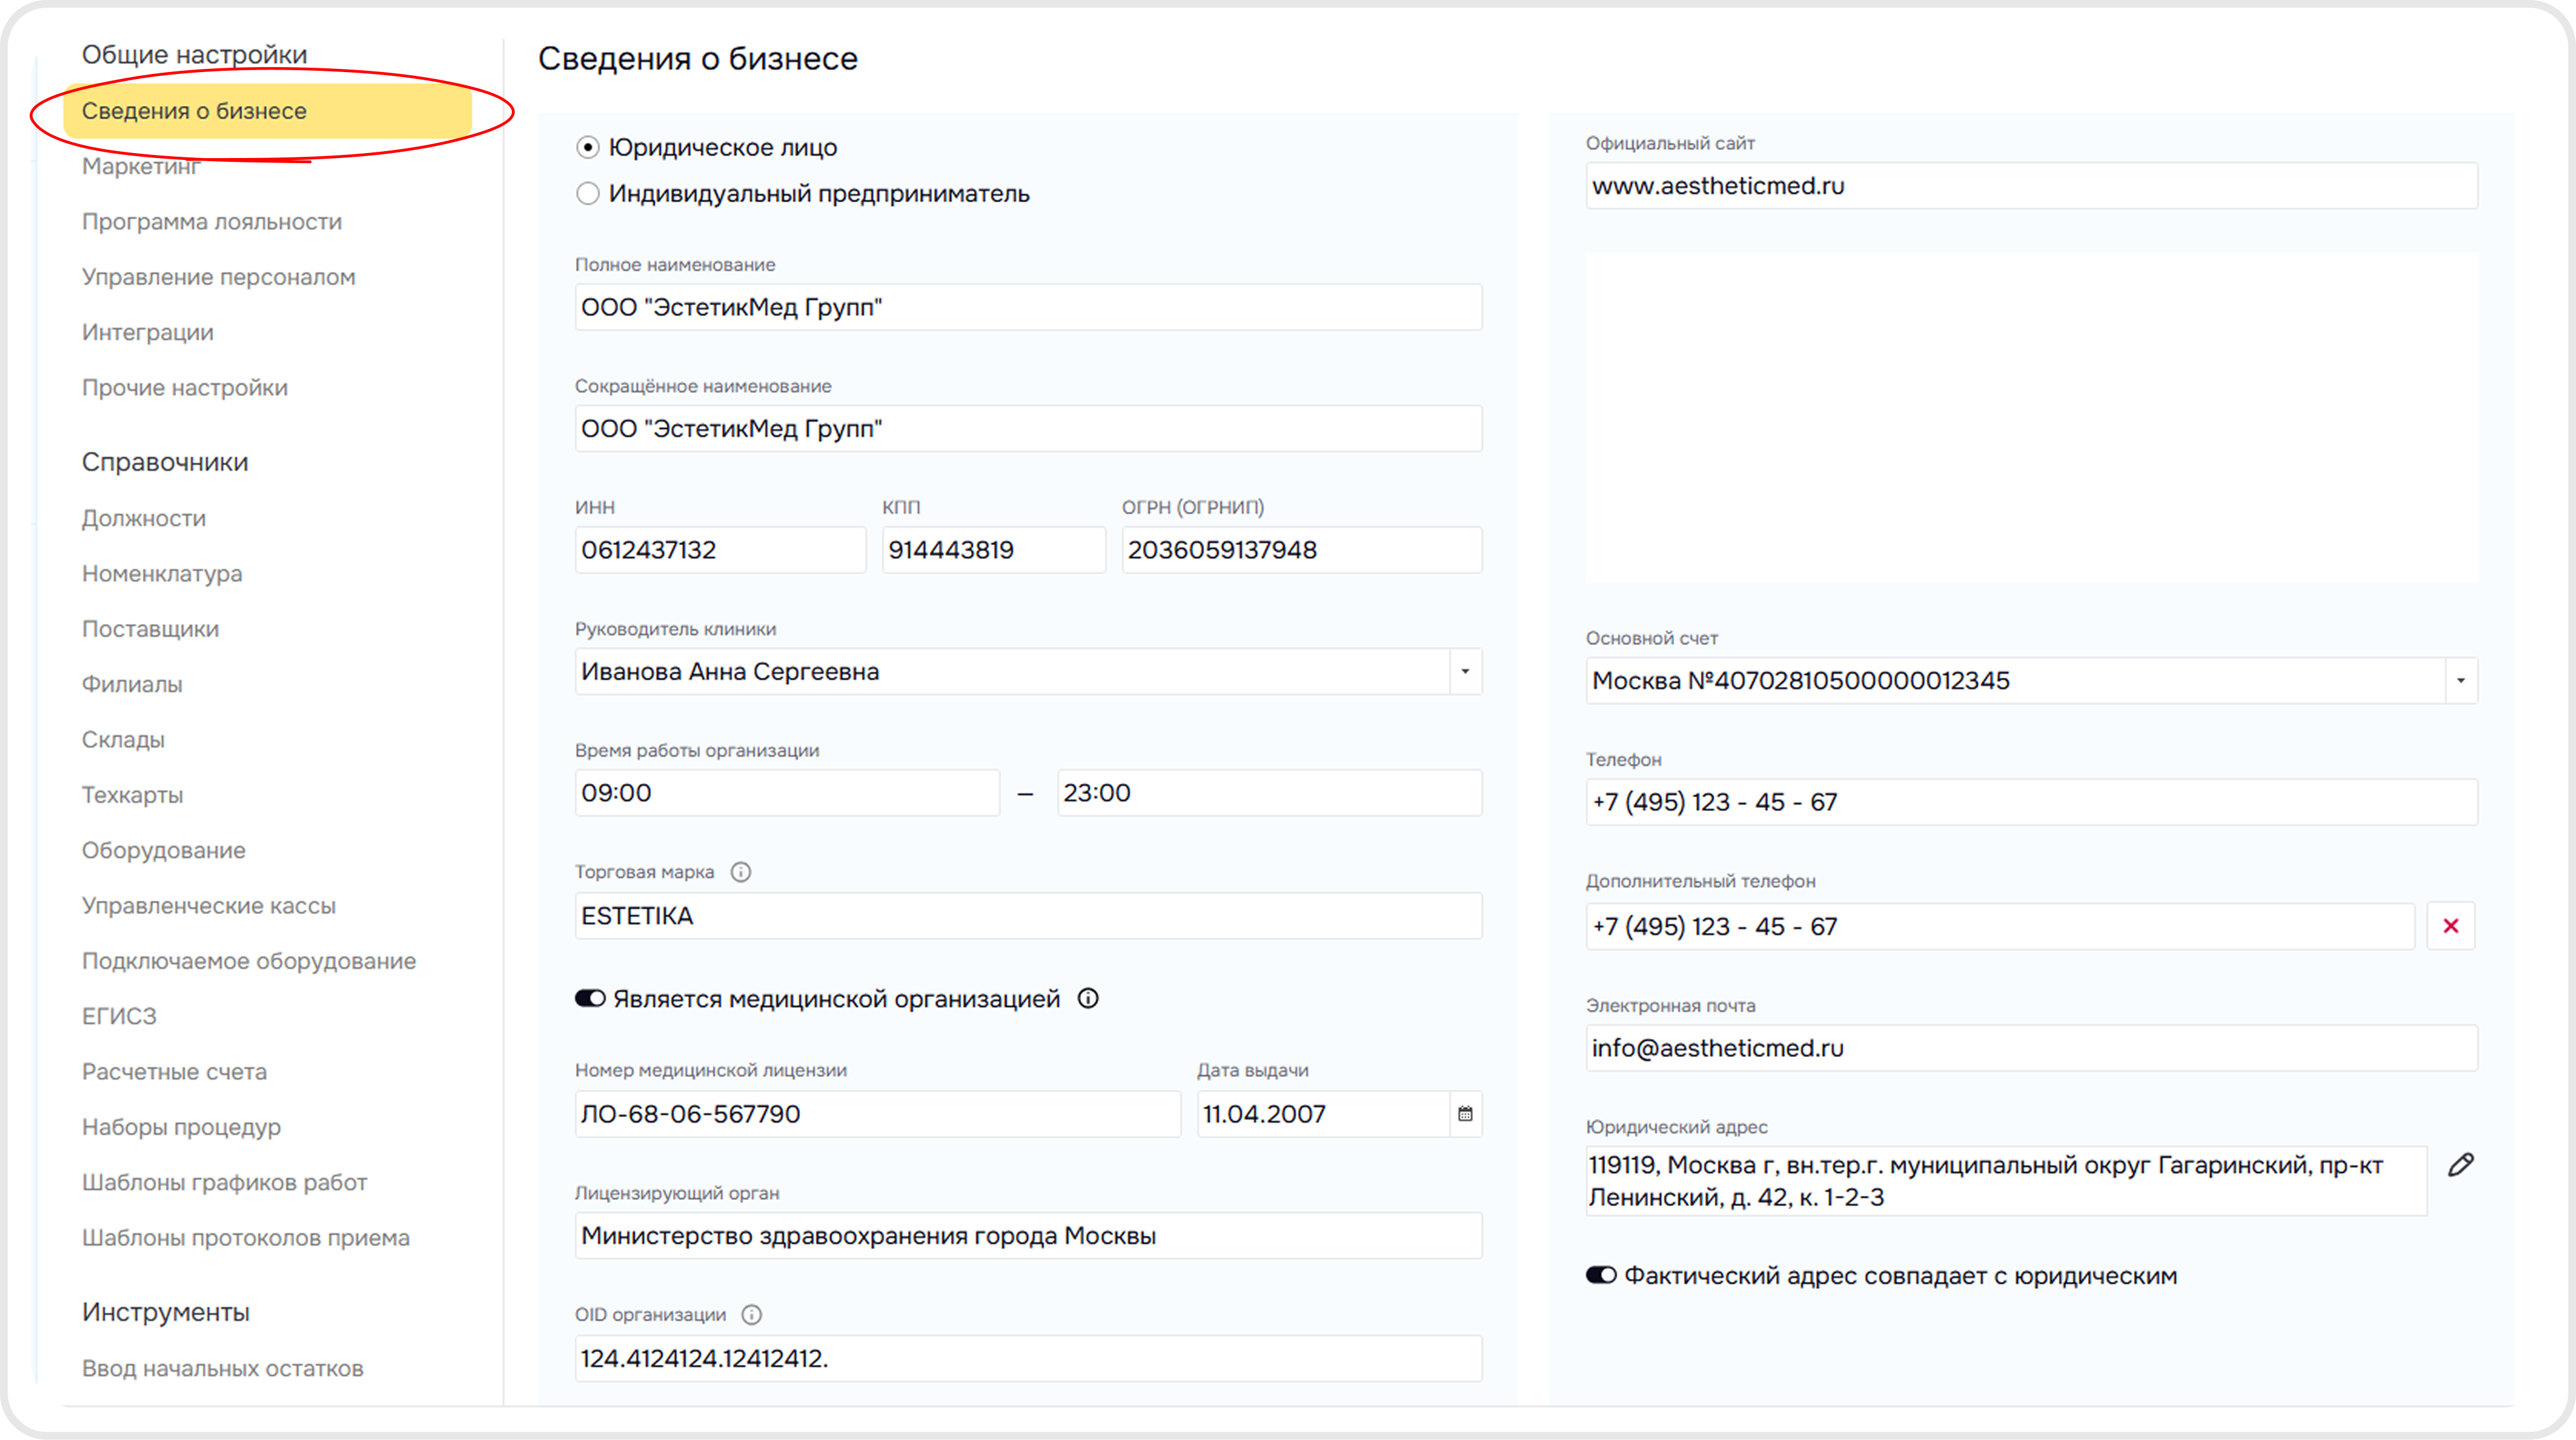Go to Управление персоналом
The height and width of the screenshot is (1440, 2576).
219,278
